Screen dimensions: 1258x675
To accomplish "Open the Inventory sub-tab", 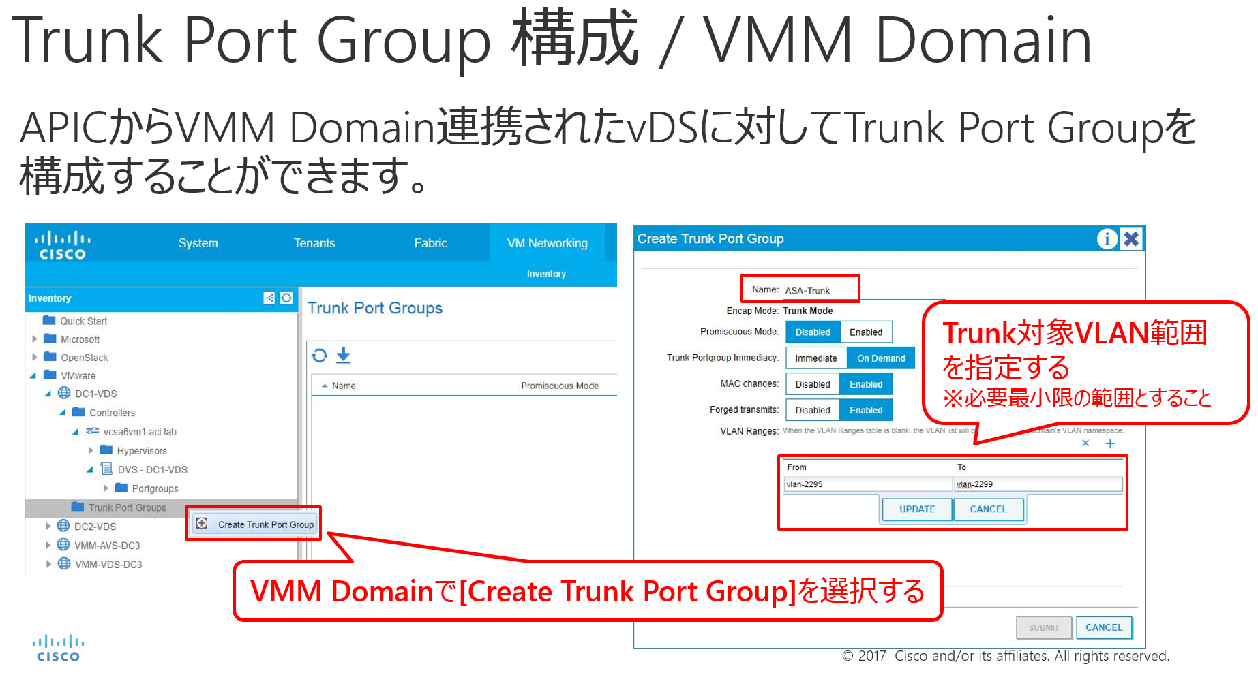I will pyautogui.click(x=546, y=274).
